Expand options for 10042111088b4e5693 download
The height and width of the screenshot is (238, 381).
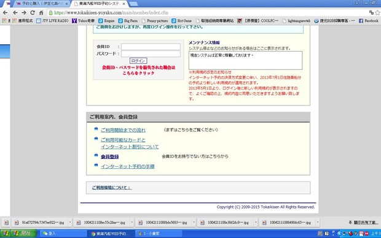pos(194,223)
